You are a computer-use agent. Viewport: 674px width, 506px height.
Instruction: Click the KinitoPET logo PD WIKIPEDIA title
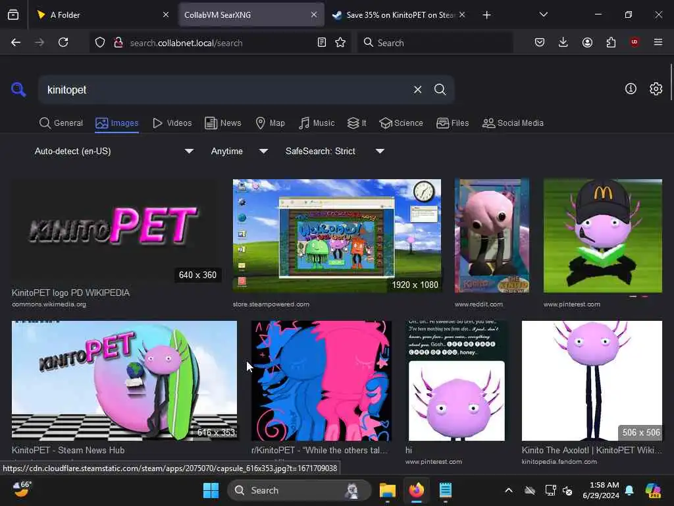pyautogui.click(x=70, y=293)
